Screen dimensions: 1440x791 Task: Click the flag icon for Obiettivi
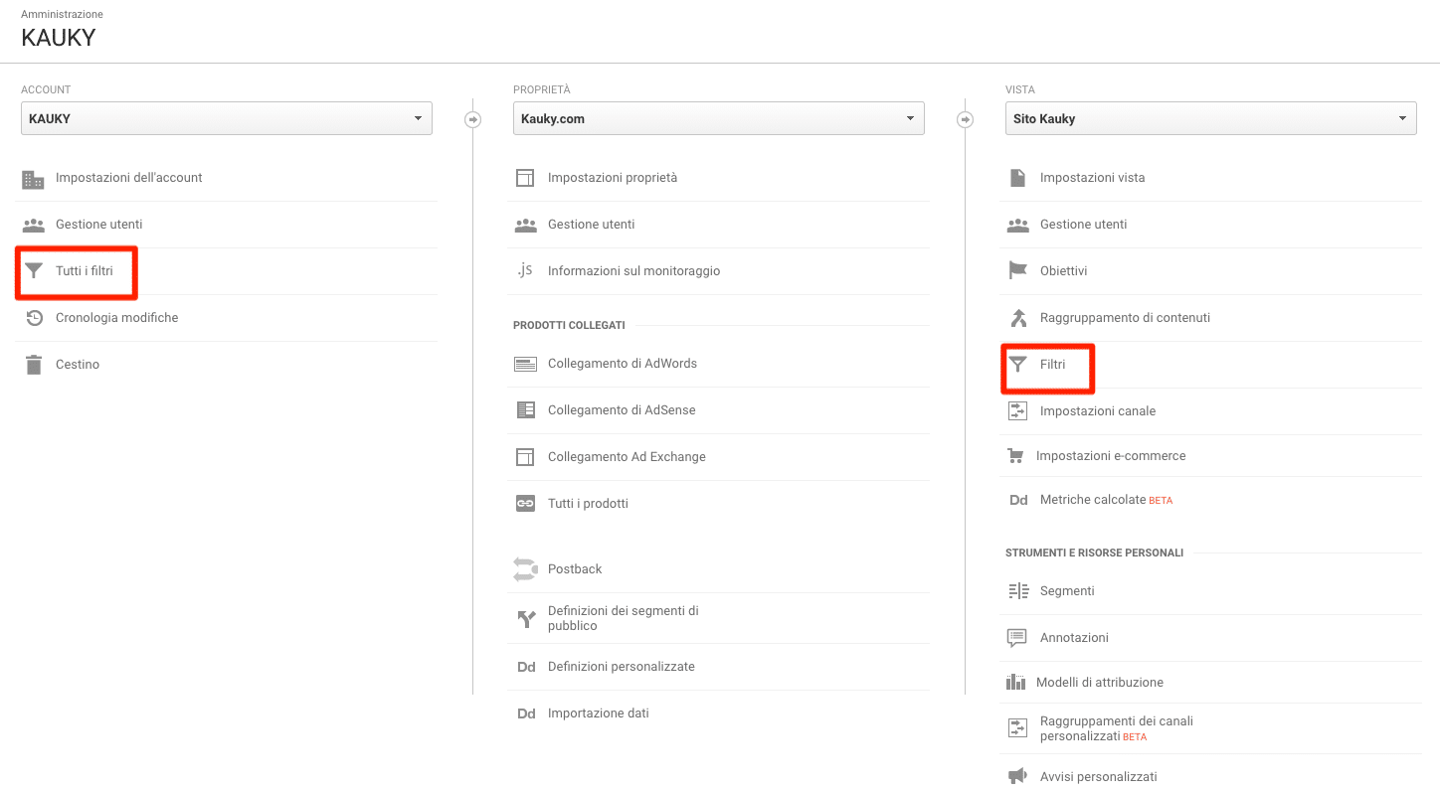pyautogui.click(x=1018, y=270)
